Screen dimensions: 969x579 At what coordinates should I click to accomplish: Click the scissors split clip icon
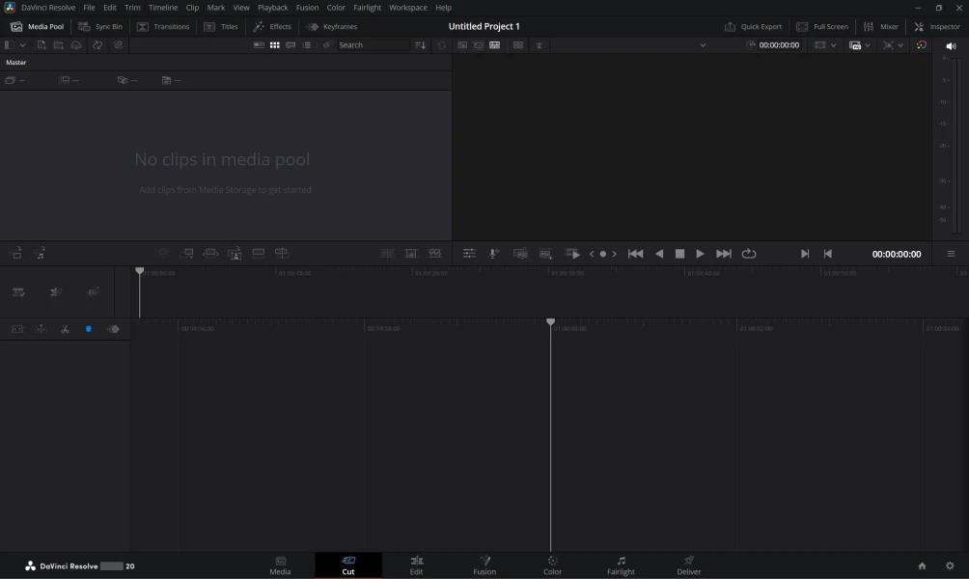click(x=65, y=329)
